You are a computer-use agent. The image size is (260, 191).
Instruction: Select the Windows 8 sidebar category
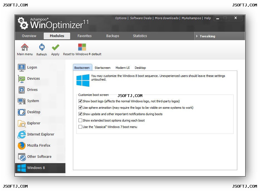pos(40,168)
